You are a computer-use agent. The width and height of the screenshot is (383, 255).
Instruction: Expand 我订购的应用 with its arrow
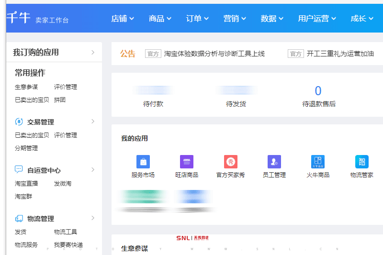coord(93,52)
